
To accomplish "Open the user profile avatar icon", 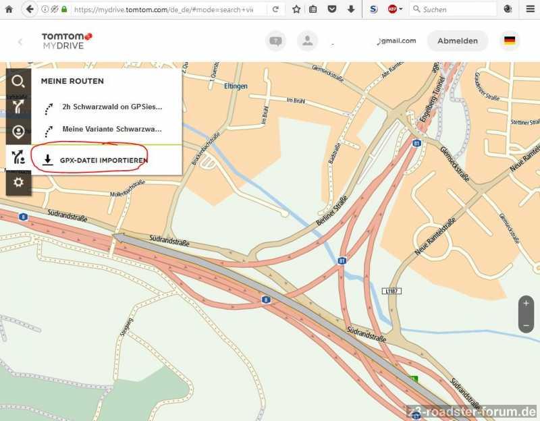I will point(307,40).
